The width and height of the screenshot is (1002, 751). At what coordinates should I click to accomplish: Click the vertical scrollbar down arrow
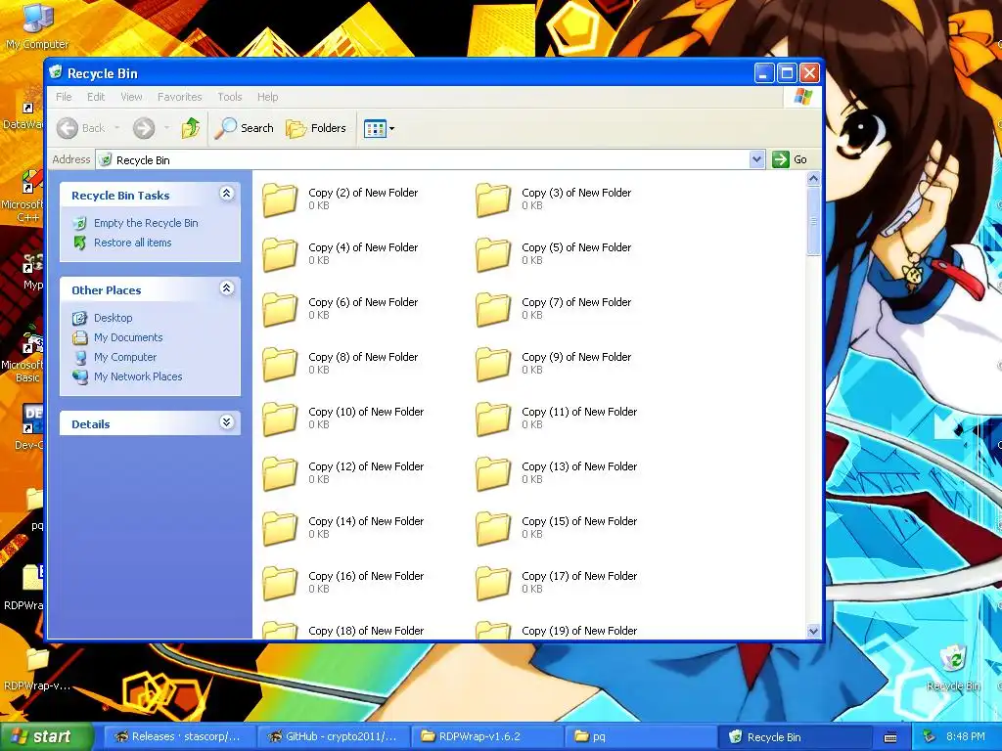[813, 631]
